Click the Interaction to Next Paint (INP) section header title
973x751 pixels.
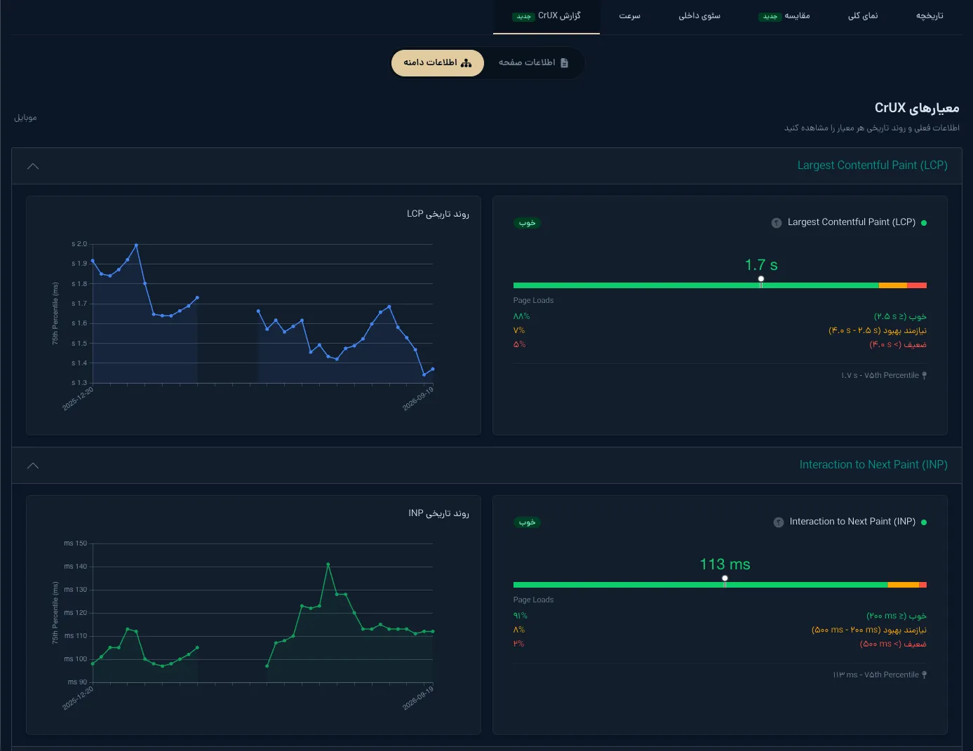point(873,465)
